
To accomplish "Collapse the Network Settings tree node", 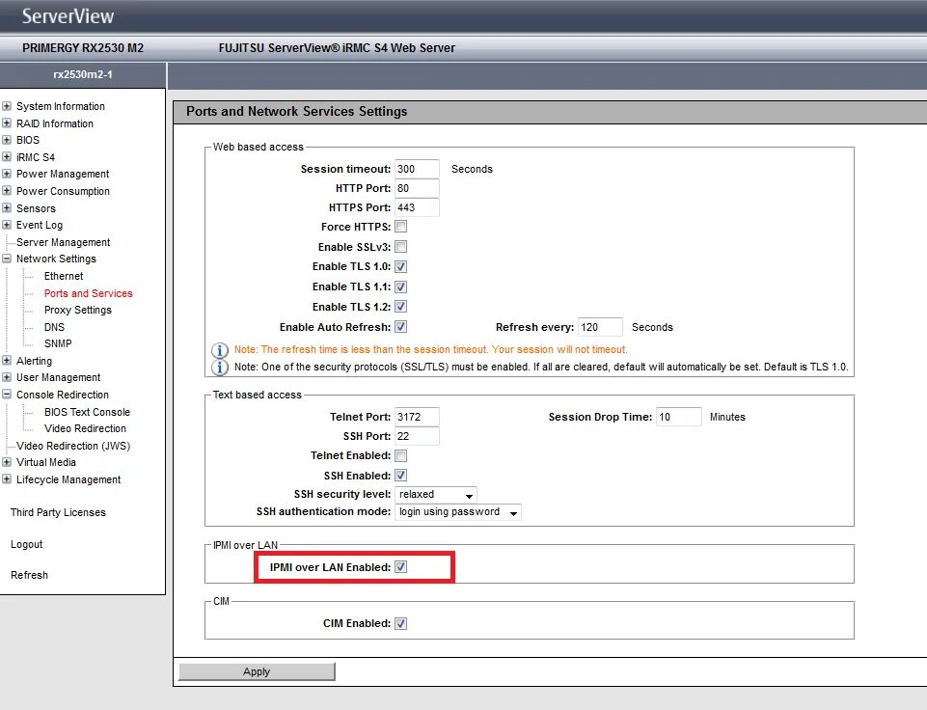I will coord(7,259).
